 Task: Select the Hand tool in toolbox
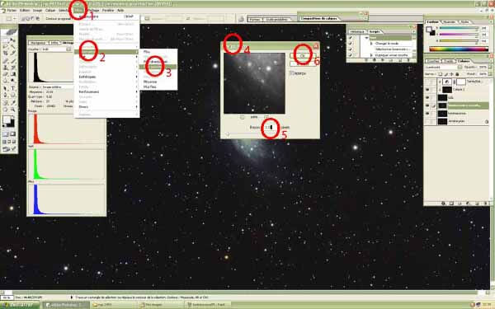click(6, 110)
